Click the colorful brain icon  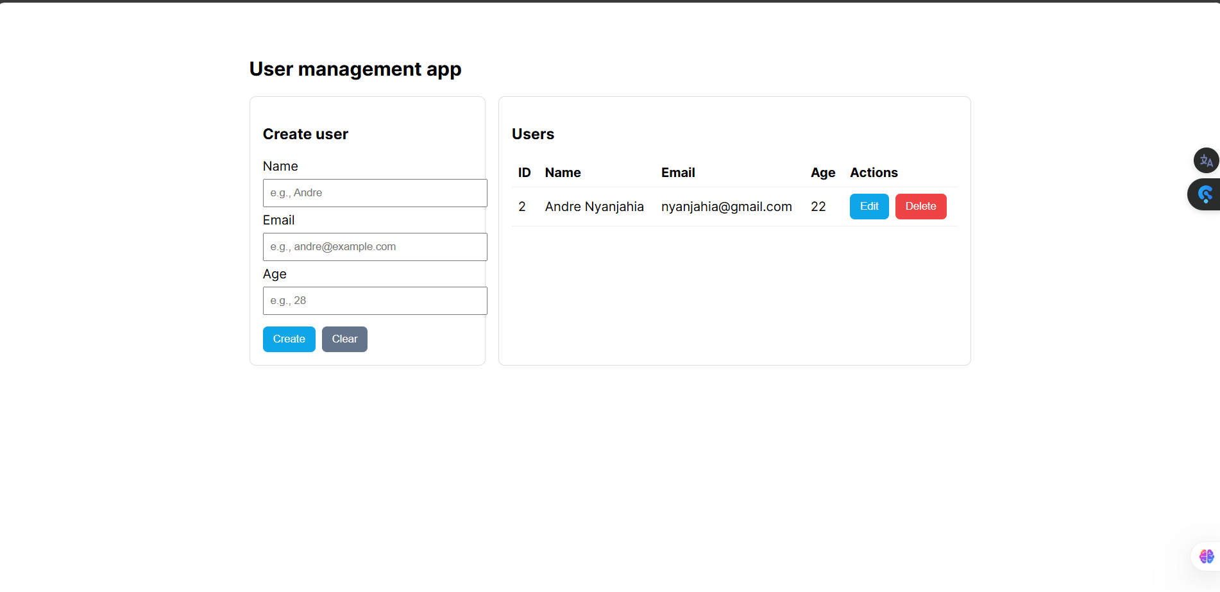tap(1206, 556)
